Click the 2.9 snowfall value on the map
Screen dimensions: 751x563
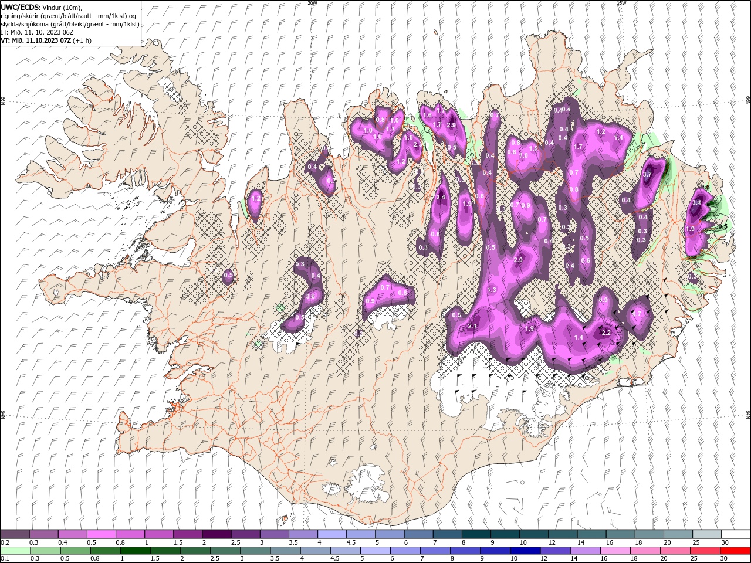tap(451, 125)
